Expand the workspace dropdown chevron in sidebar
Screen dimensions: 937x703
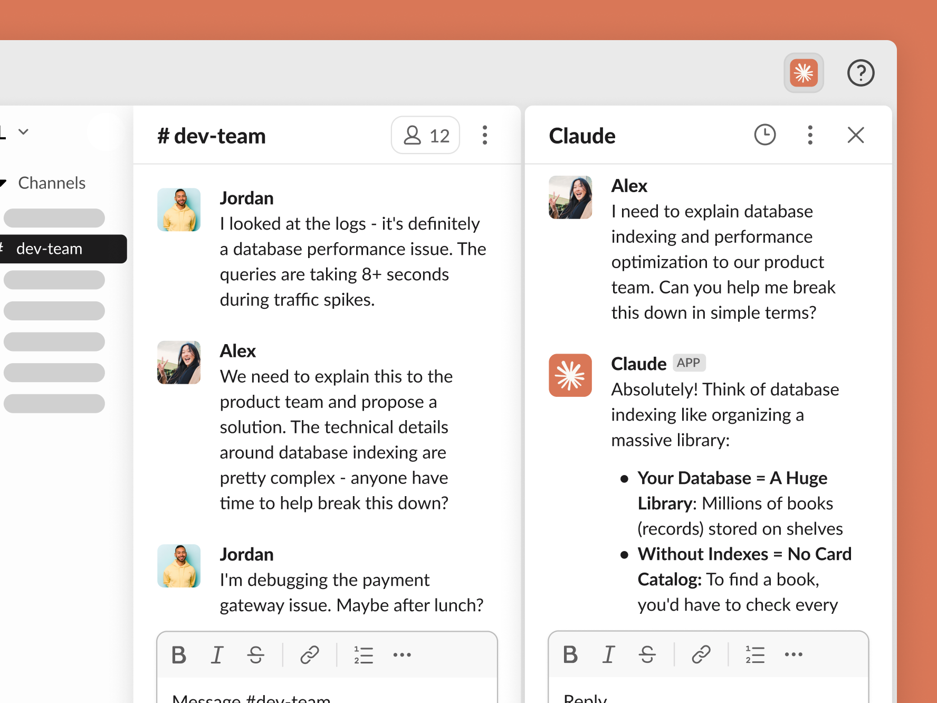coord(23,131)
